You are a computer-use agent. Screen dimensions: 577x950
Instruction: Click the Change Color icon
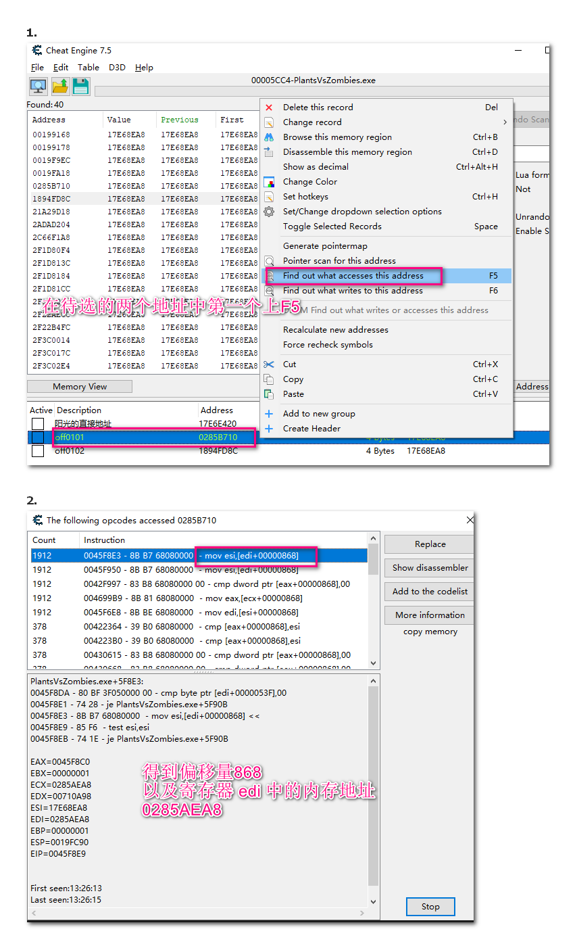269,182
